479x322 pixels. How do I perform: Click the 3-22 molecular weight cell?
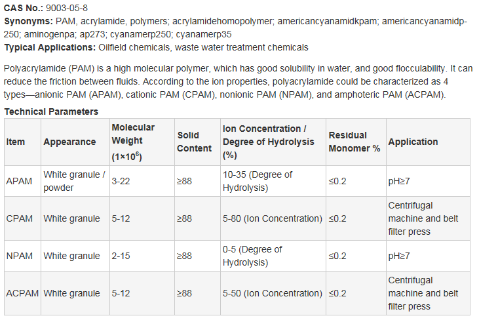(x=142, y=181)
